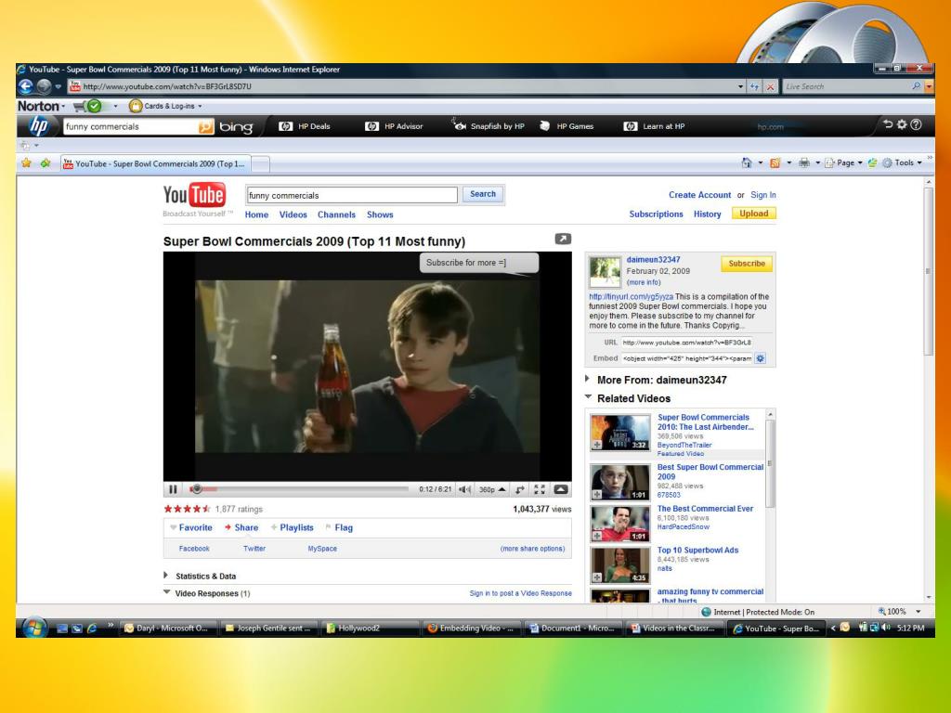
Task: Open the Windows Start orb
Action: [x=34, y=628]
